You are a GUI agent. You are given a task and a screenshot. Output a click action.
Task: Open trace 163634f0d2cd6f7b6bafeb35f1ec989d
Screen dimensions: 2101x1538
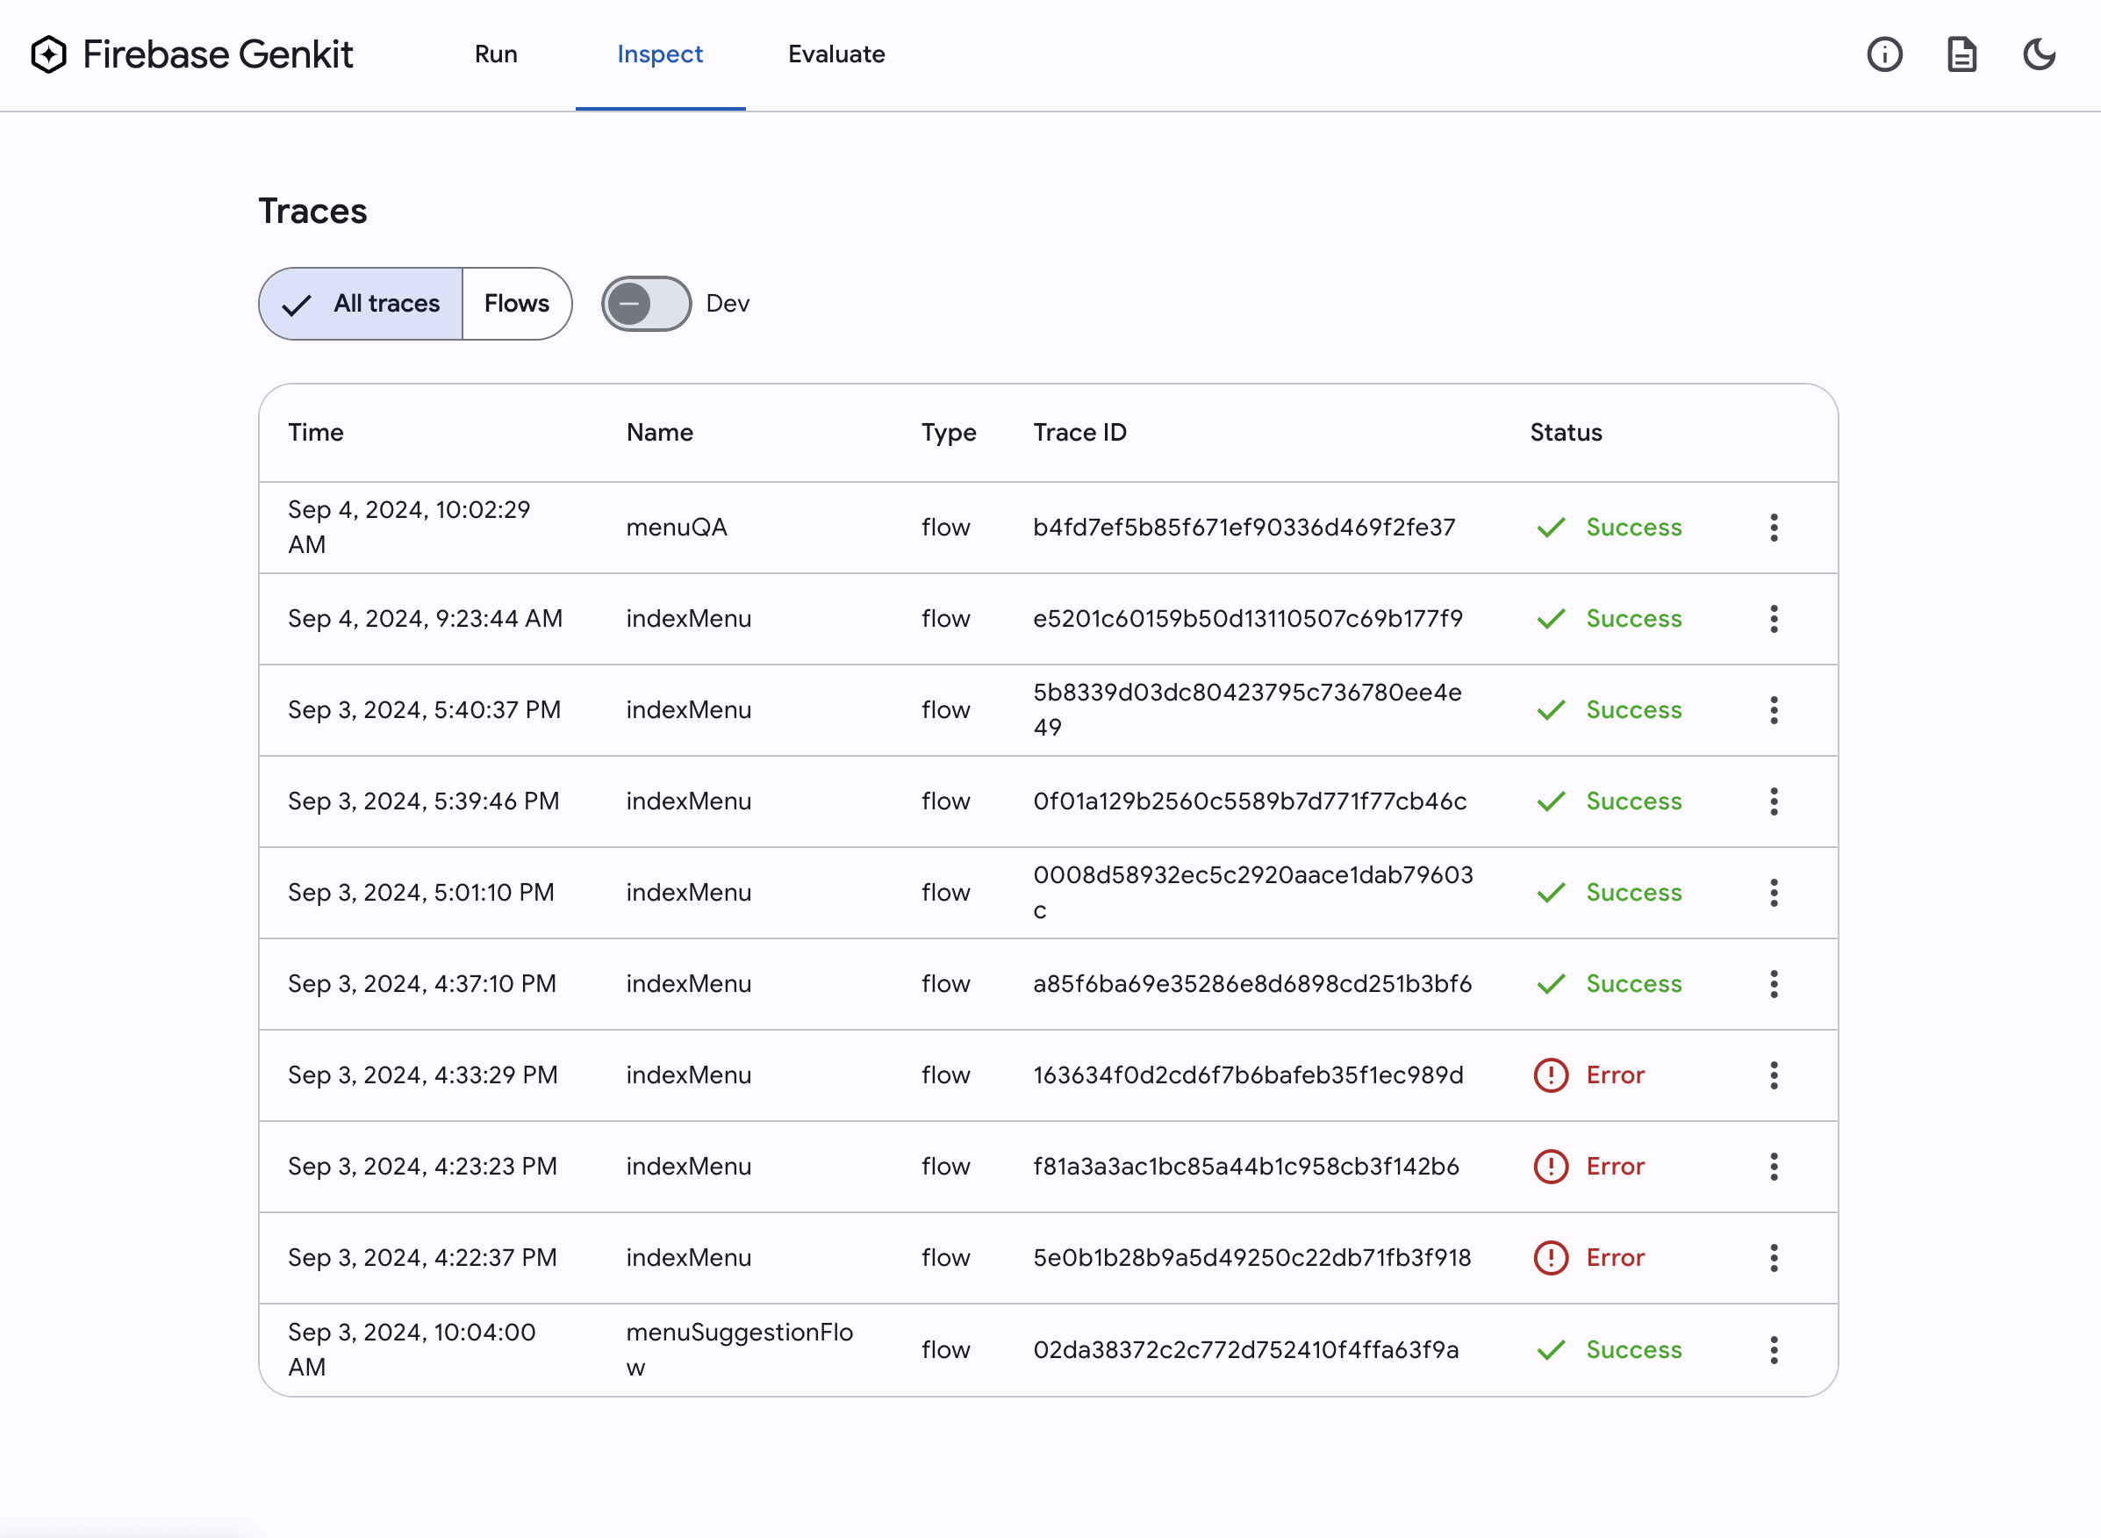[1247, 1074]
